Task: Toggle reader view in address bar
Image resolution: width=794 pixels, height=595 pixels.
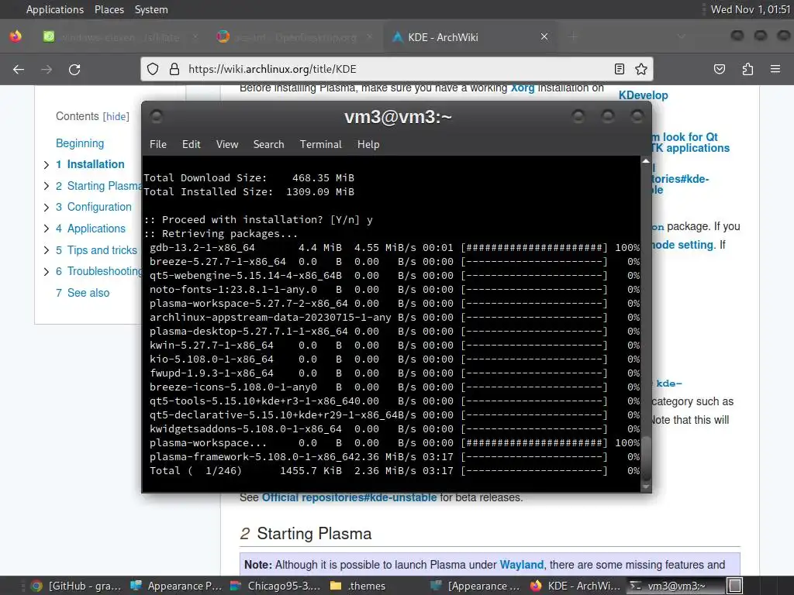Action: pyautogui.click(x=619, y=69)
